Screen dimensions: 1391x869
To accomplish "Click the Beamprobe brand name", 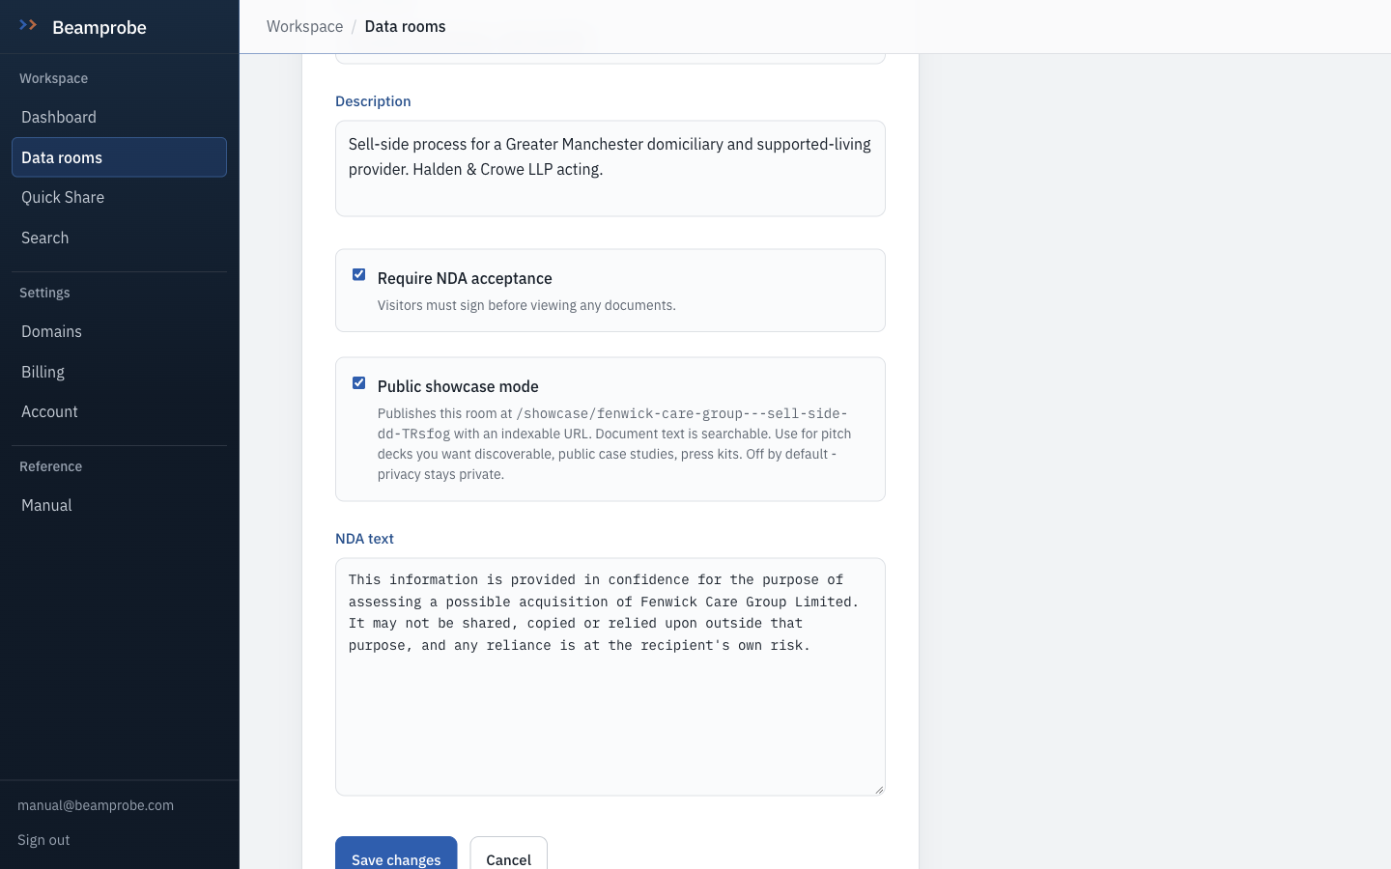I will (99, 27).
